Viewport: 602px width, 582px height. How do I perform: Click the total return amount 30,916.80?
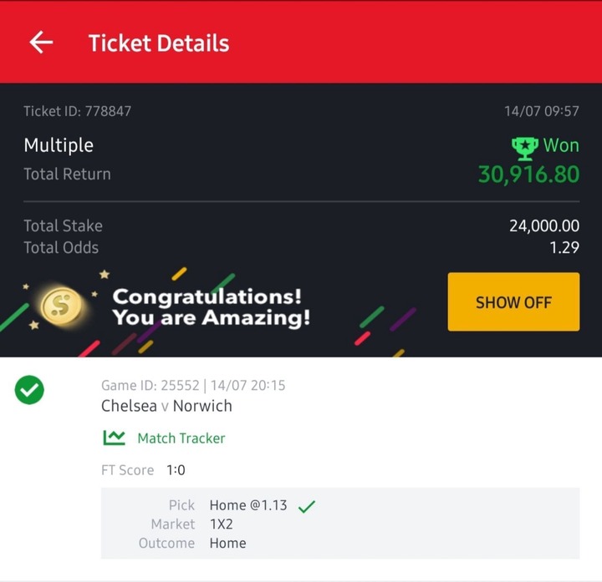pyautogui.click(x=528, y=175)
